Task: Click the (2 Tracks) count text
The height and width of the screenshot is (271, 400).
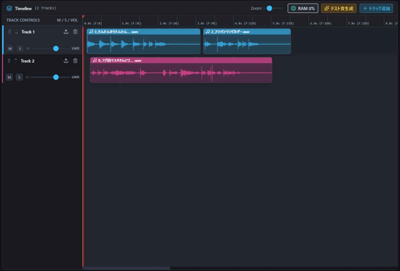Action: pos(45,8)
